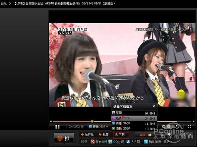Click the video display area

click(122, 65)
